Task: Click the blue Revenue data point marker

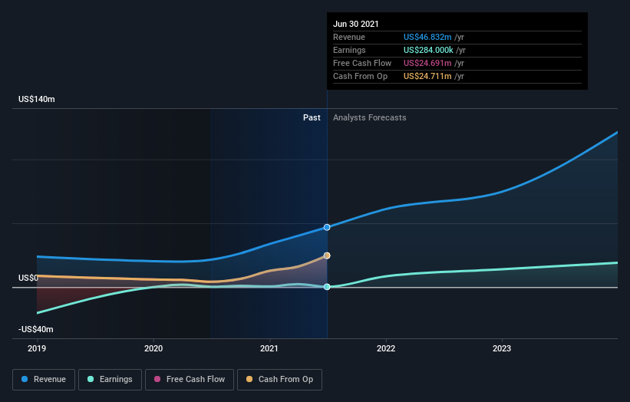Action: click(x=327, y=227)
